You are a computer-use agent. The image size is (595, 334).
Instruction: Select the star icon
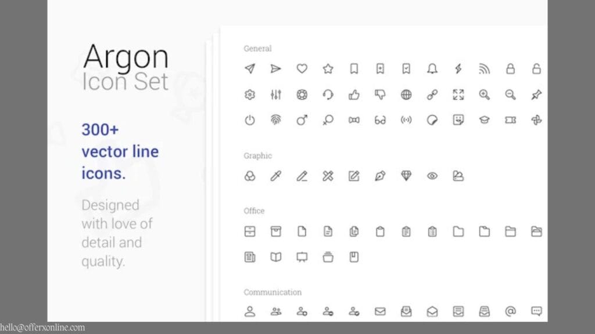[328, 68]
